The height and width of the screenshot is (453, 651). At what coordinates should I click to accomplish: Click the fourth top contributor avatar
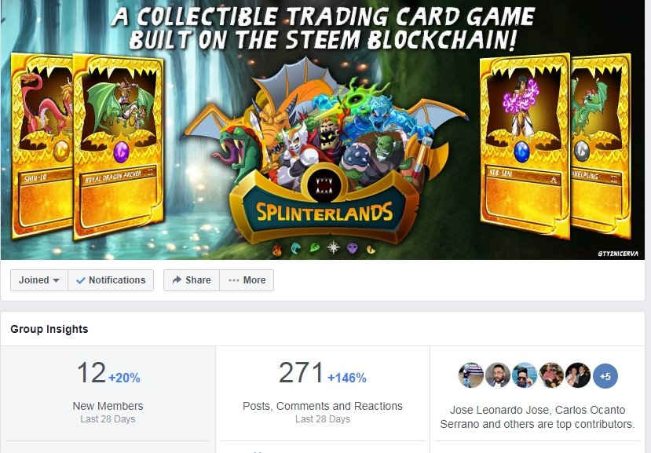click(551, 375)
